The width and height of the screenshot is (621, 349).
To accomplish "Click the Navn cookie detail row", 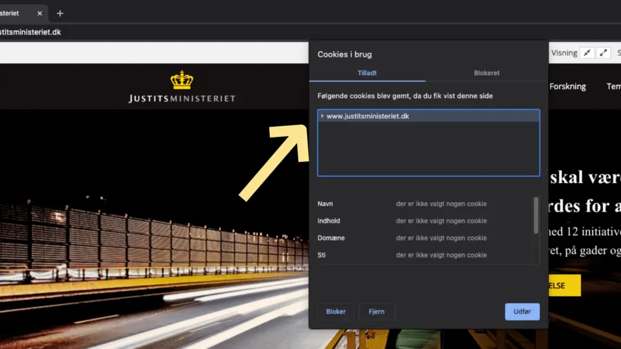I will click(425, 204).
